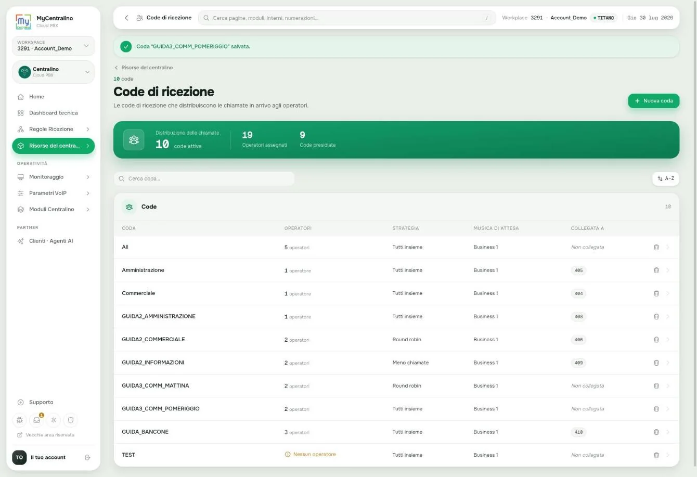This screenshot has width=697, height=477.
Task: Open the workspace 3291 Account_Demo selector
Action: (53, 46)
